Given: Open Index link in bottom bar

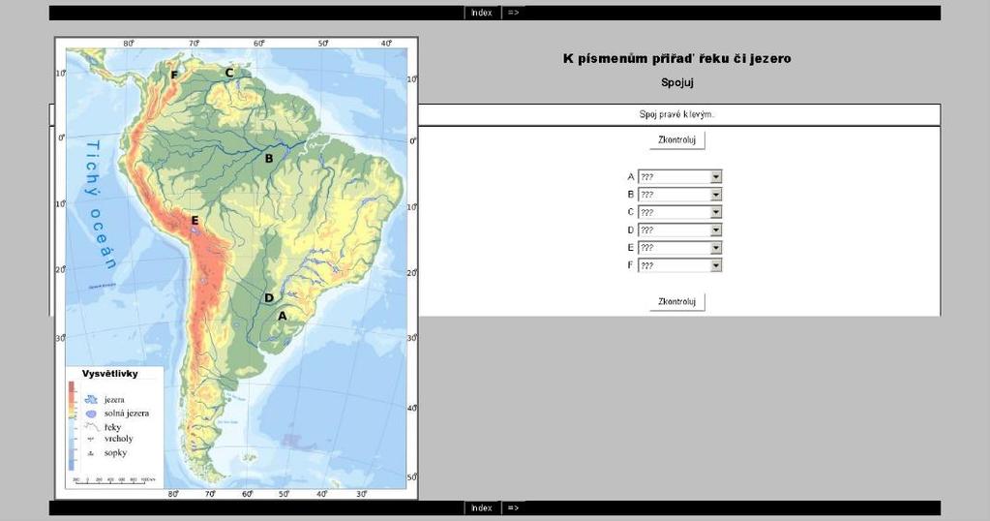Looking at the screenshot, I should (482, 507).
